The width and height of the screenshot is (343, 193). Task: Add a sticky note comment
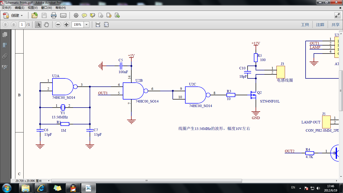(x=84, y=15)
